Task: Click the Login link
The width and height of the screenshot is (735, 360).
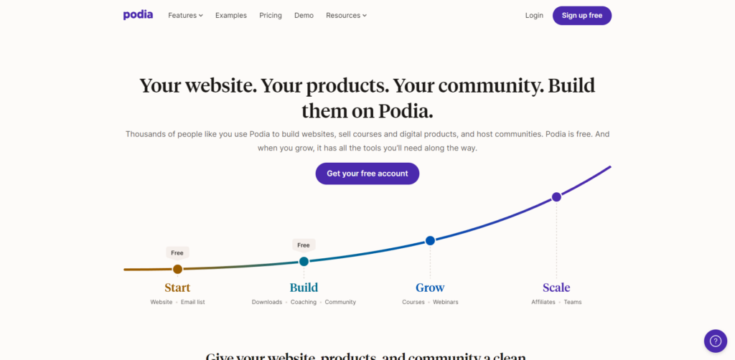Action: point(534,16)
